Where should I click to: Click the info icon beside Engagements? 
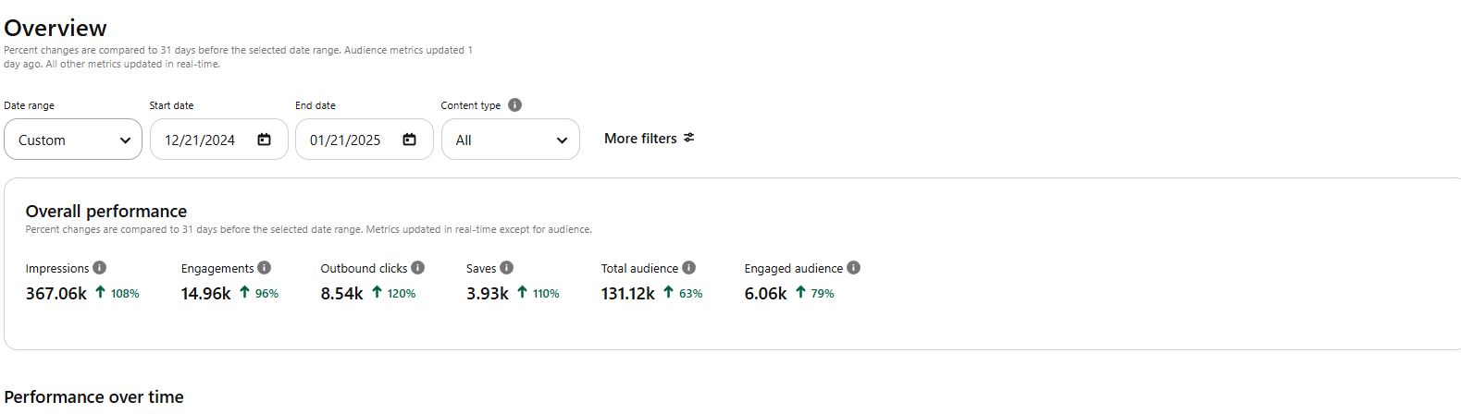265,268
